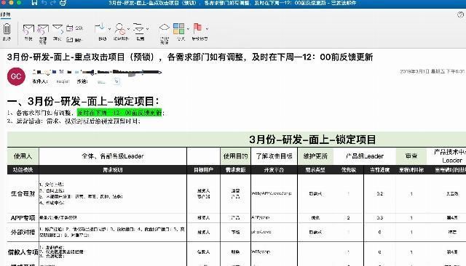The image size is (466, 266).
Task: Click the GC sender avatar
Action: click(x=16, y=76)
